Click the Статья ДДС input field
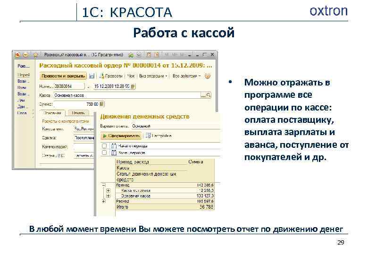The width and height of the screenshot is (368, 255). (x=84, y=155)
